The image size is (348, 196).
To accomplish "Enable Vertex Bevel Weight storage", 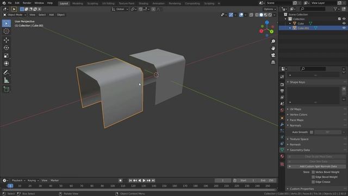I will (313, 172).
